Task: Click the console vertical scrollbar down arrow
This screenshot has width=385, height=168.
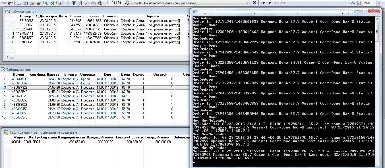Action: (377, 163)
